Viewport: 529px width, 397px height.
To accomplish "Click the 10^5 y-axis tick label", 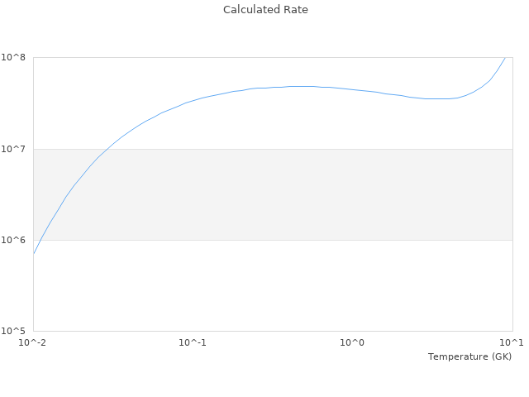I will [15, 331].
